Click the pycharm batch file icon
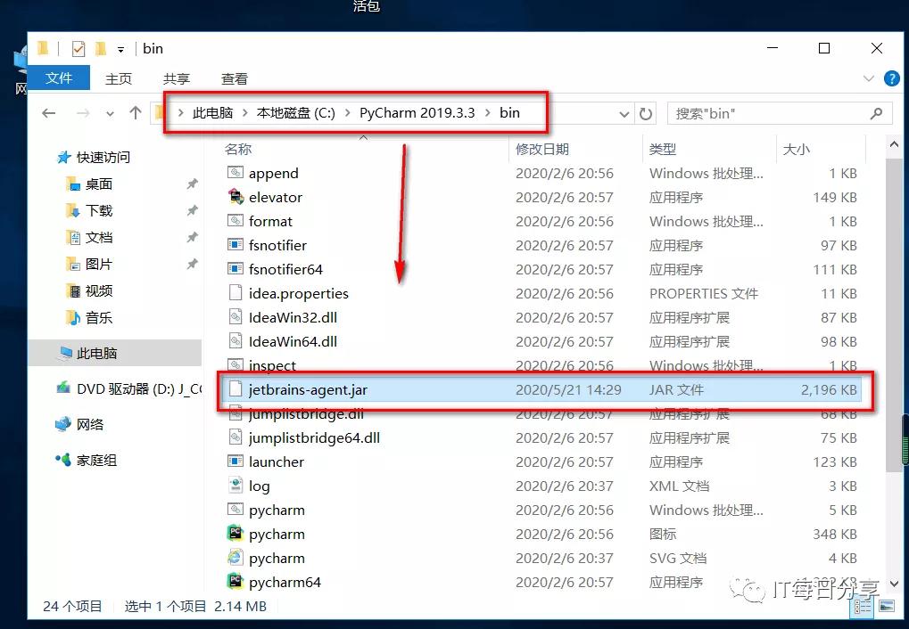909x629 pixels. pos(235,510)
